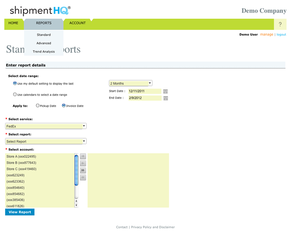Select 'Use my default setting' radio button
This screenshot has width=291, height=242.
point(15,83)
